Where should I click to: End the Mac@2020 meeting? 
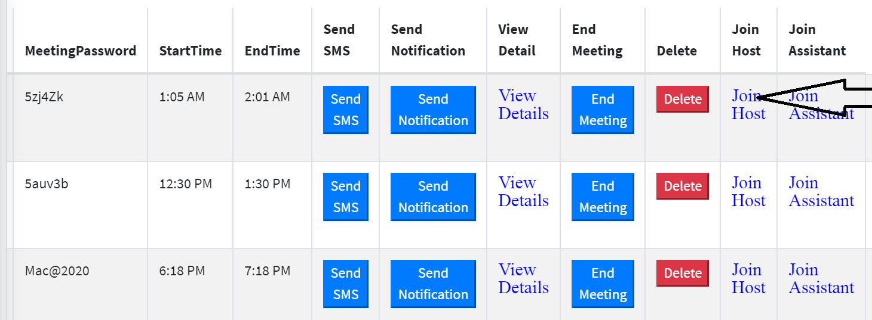coord(603,284)
